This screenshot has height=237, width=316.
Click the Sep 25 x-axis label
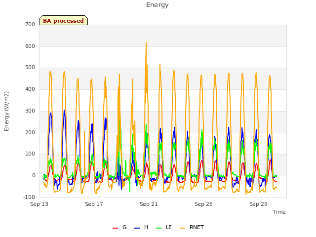click(203, 204)
